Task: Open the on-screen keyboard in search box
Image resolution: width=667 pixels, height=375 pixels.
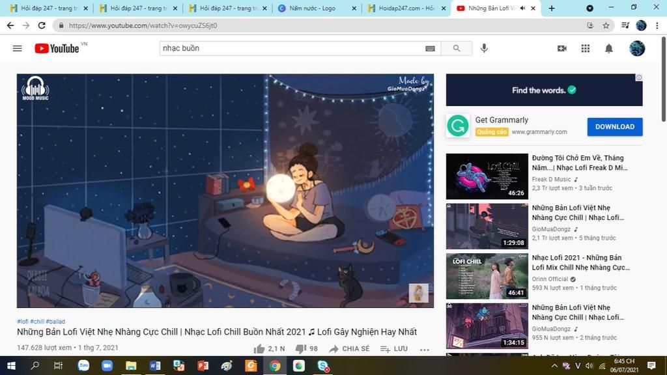Action: point(430,48)
